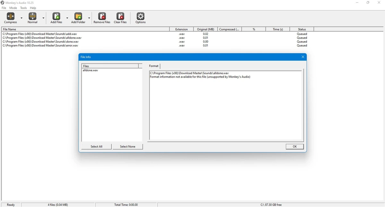This screenshot has height=207, width=385.
Task: Sort by the Time (s) column header
Action: click(x=278, y=29)
